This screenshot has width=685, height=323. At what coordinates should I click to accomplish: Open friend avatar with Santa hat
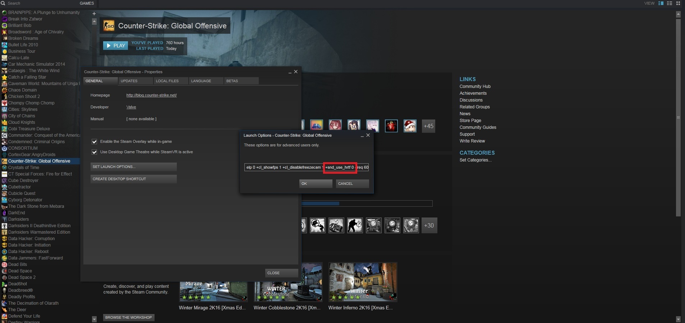tap(410, 126)
